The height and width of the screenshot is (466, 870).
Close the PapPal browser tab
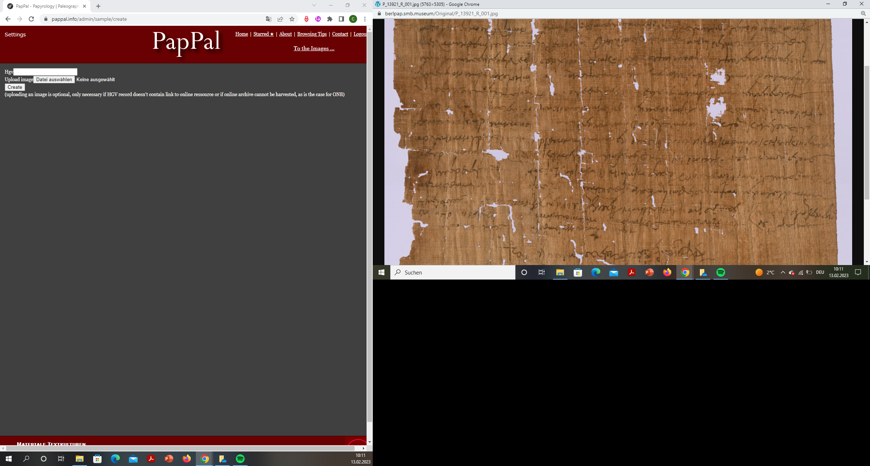[84, 6]
